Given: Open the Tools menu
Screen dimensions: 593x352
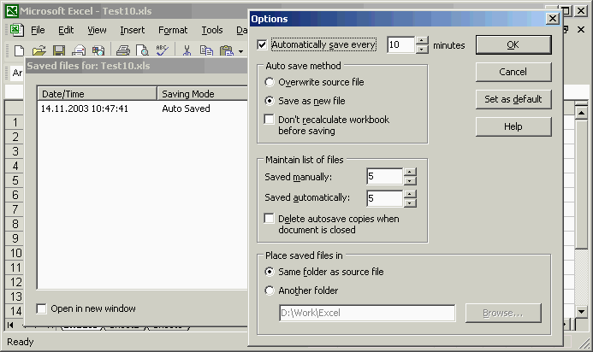Looking at the screenshot, I should pyautogui.click(x=212, y=30).
